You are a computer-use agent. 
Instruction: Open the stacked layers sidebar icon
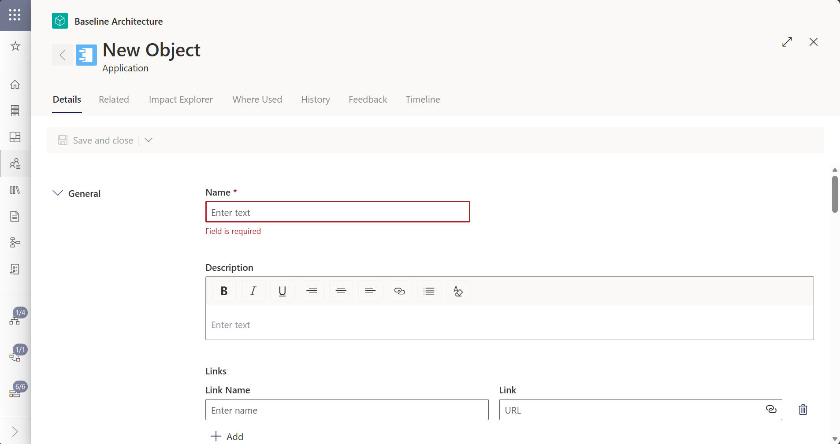point(15,110)
